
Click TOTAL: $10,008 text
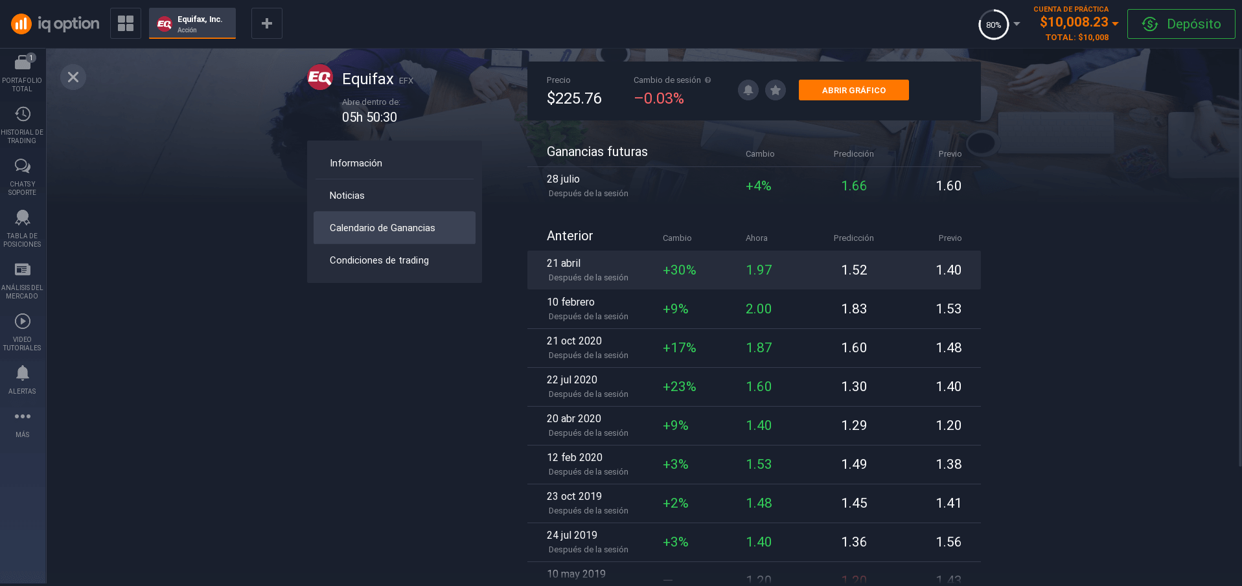coord(1077,38)
